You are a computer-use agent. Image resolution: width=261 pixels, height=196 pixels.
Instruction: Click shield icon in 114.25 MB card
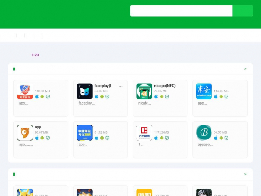coord(226,97)
